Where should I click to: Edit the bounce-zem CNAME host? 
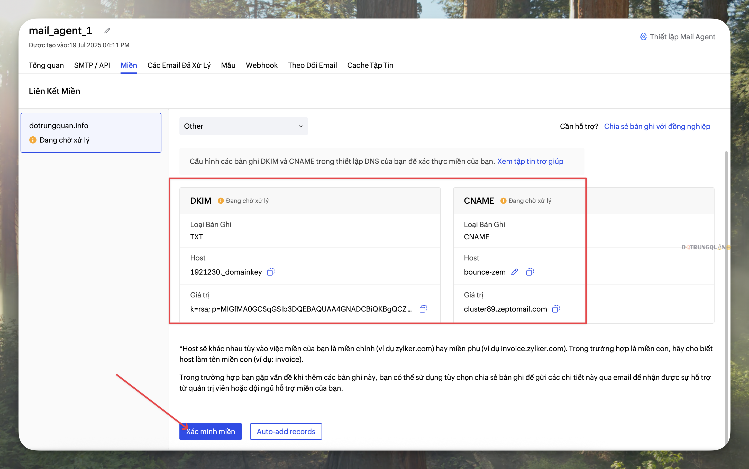pyautogui.click(x=515, y=272)
